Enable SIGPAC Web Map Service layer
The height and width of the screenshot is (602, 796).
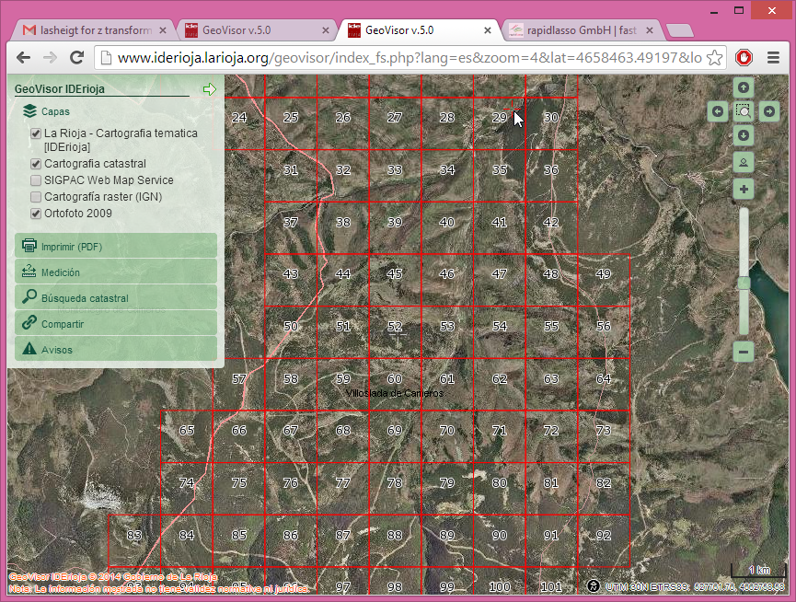click(36, 180)
